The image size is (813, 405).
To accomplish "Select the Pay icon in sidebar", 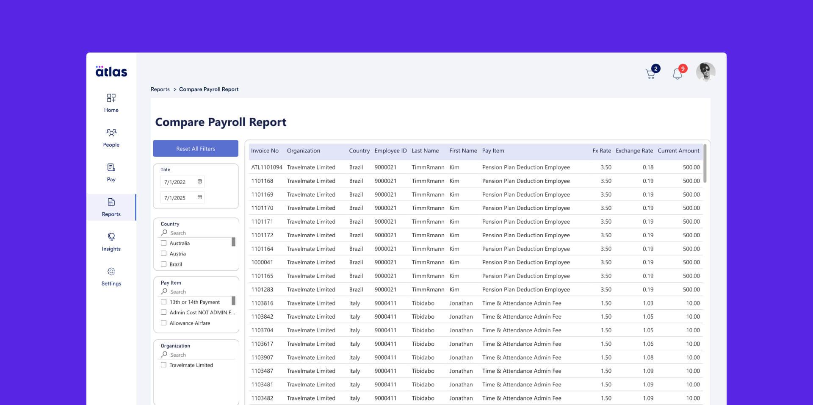I will pyautogui.click(x=111, y=167).
